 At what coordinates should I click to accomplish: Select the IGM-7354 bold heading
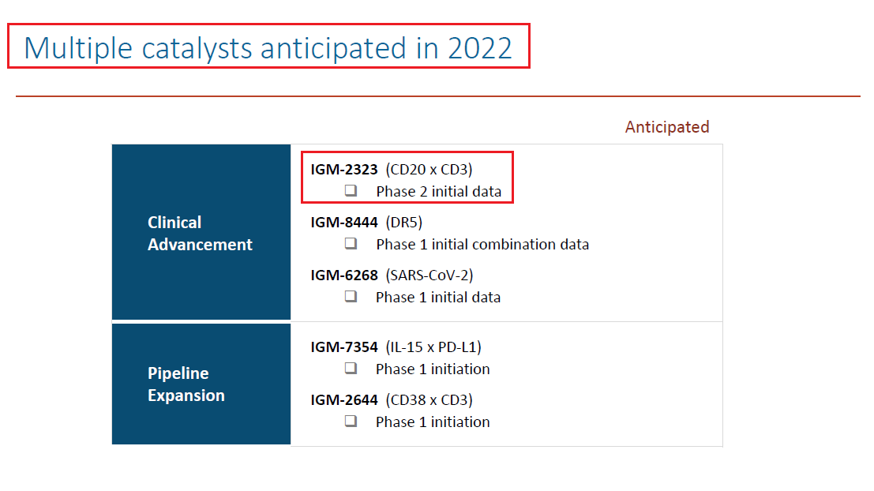[x=344, y=347]
